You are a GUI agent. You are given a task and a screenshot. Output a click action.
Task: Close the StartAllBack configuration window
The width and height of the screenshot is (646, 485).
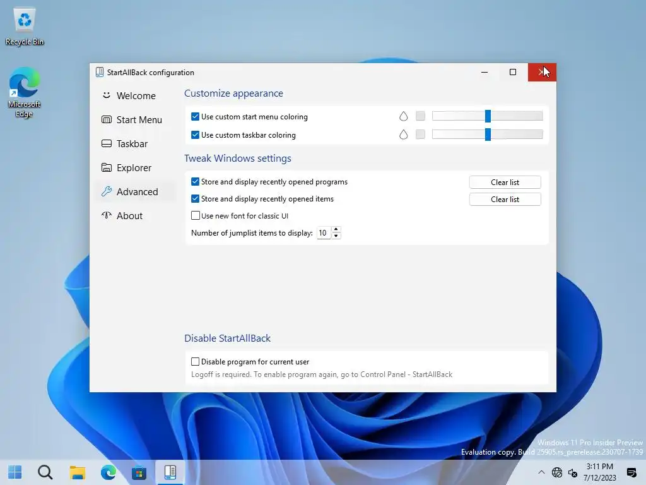542,72
